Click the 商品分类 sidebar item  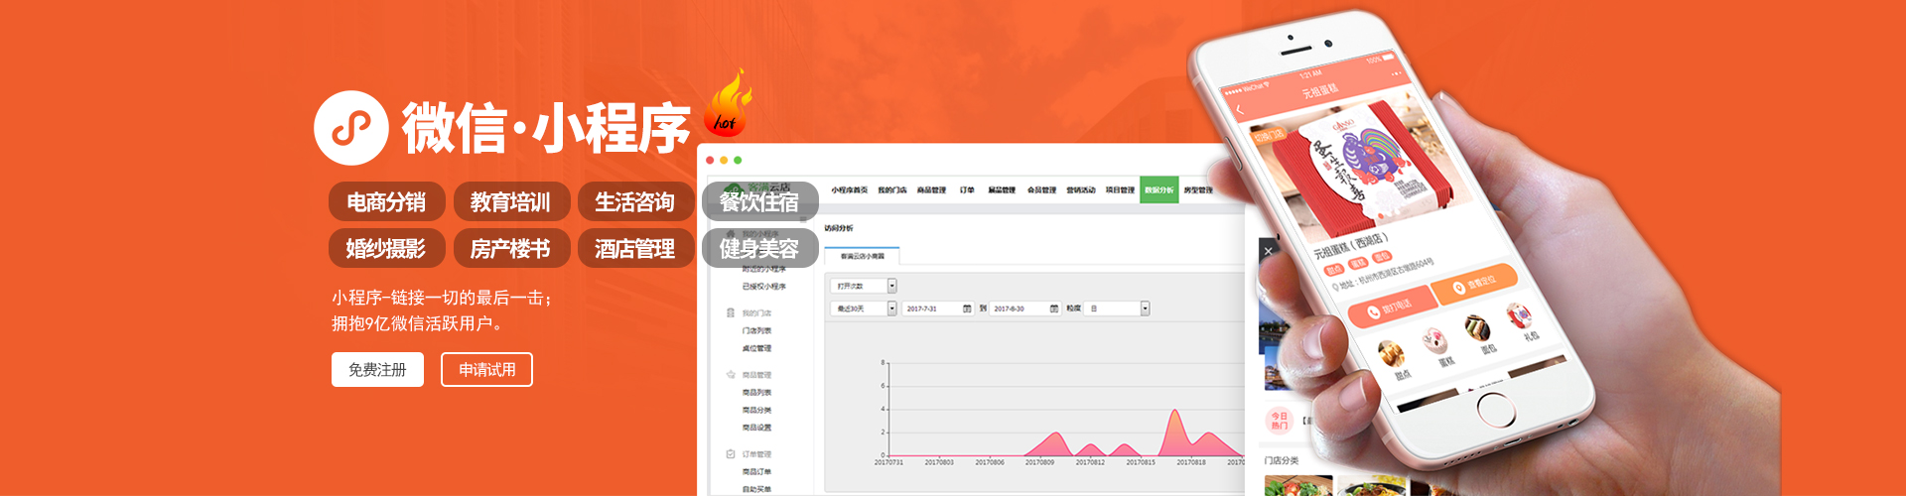[756, 410]
